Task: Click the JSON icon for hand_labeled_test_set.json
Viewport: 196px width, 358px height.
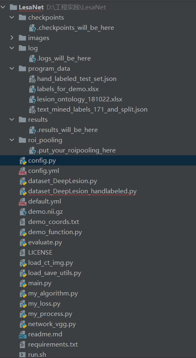Action: 33,79
